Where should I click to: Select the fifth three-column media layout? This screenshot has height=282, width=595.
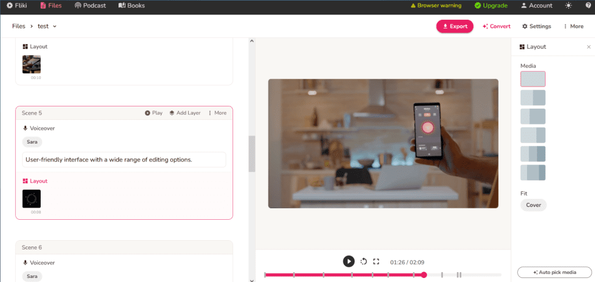pos(533,154)
